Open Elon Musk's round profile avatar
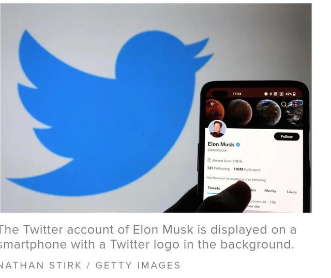This screenshot has height=278, width=331. click(x=217, y=129)
